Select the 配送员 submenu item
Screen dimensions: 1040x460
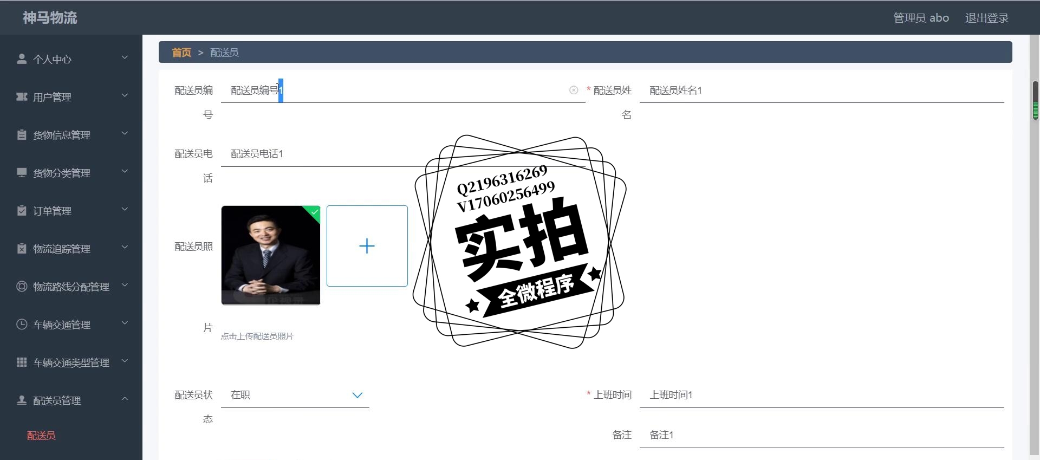[x=41, y=435]
